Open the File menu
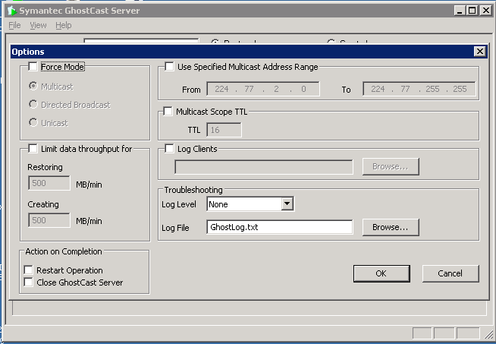Image resolution: width=496 pixels, height=344 pixels. click(x=14, y=25)
